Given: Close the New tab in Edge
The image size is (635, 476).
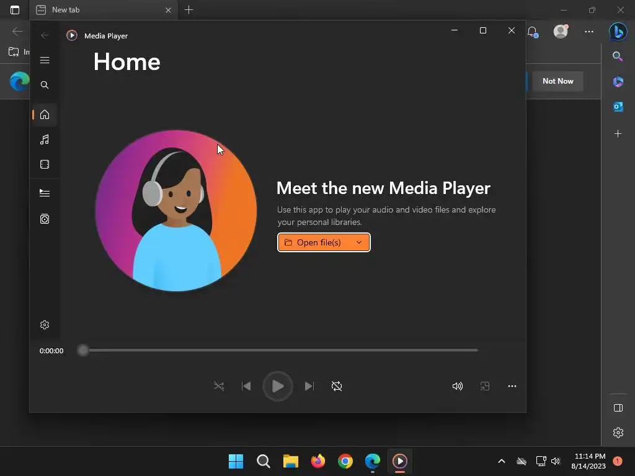Looking at the screenshot, I should pyautogui.click(x=168, y=10).
